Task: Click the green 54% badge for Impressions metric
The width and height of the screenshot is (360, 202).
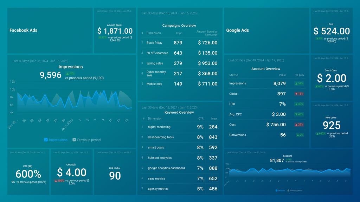Action: (x=299, y=83)
